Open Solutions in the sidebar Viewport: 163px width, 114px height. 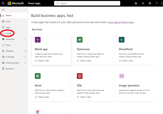click(14, 69)
